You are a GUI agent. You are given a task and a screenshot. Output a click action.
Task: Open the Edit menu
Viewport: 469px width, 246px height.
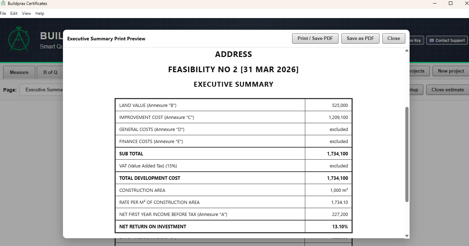click(14, 13)
